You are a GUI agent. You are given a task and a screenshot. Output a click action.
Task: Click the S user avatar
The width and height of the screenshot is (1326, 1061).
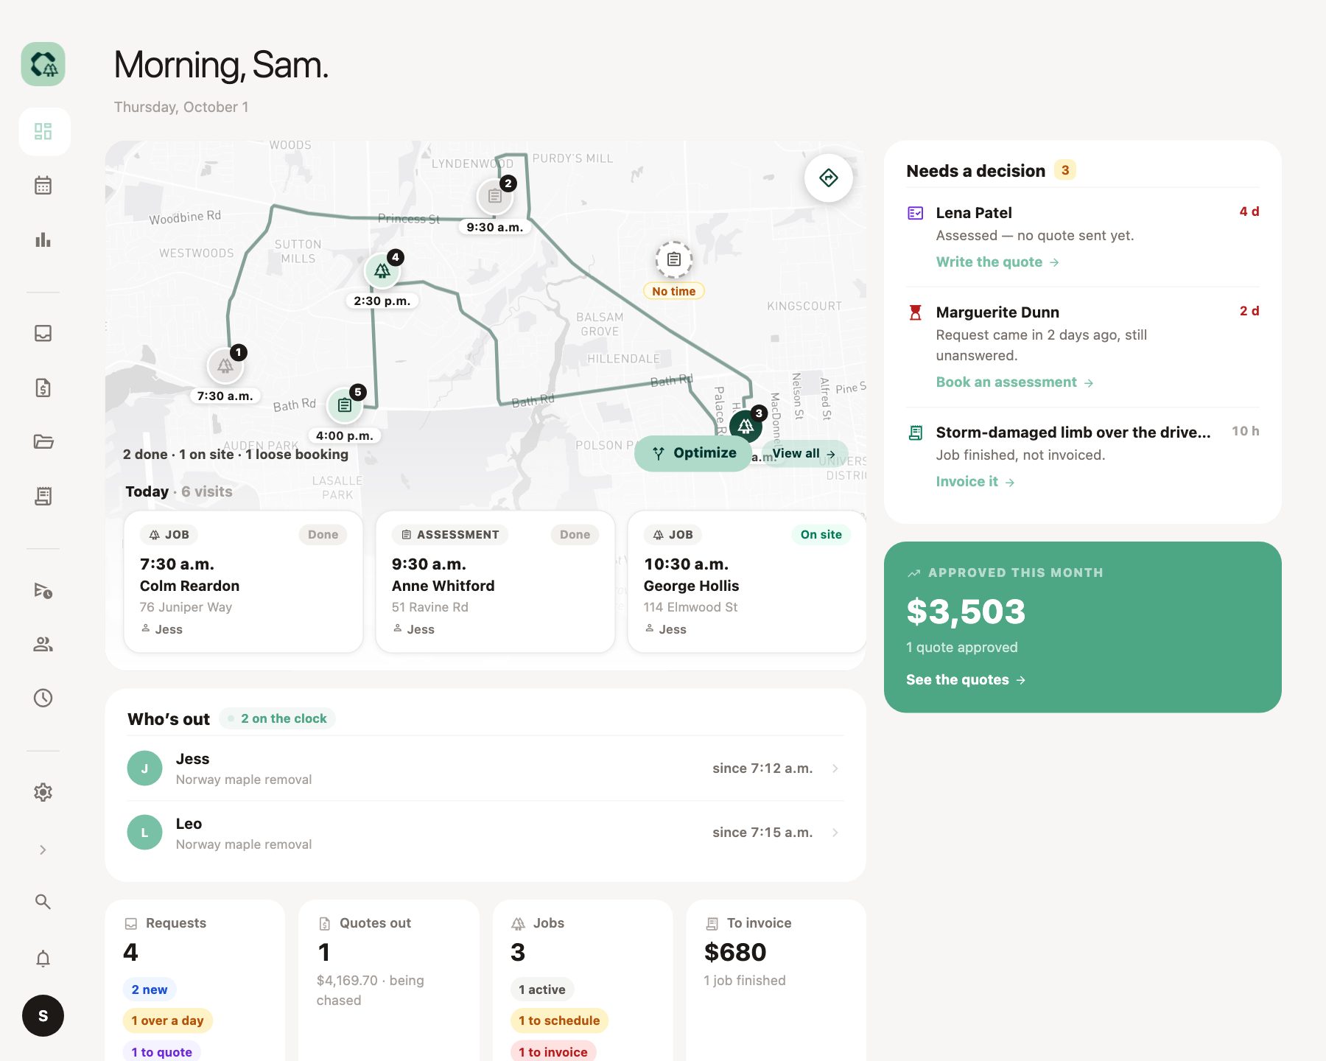[x=43, y=1015]
